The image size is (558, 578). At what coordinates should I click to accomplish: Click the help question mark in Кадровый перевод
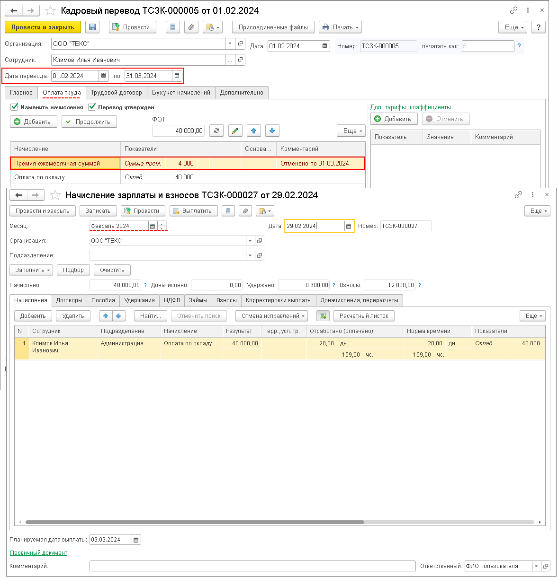click(x=539, y=27)
